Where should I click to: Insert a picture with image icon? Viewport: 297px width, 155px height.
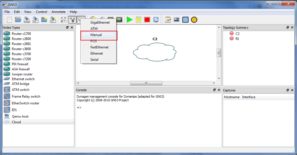[176, 20]
